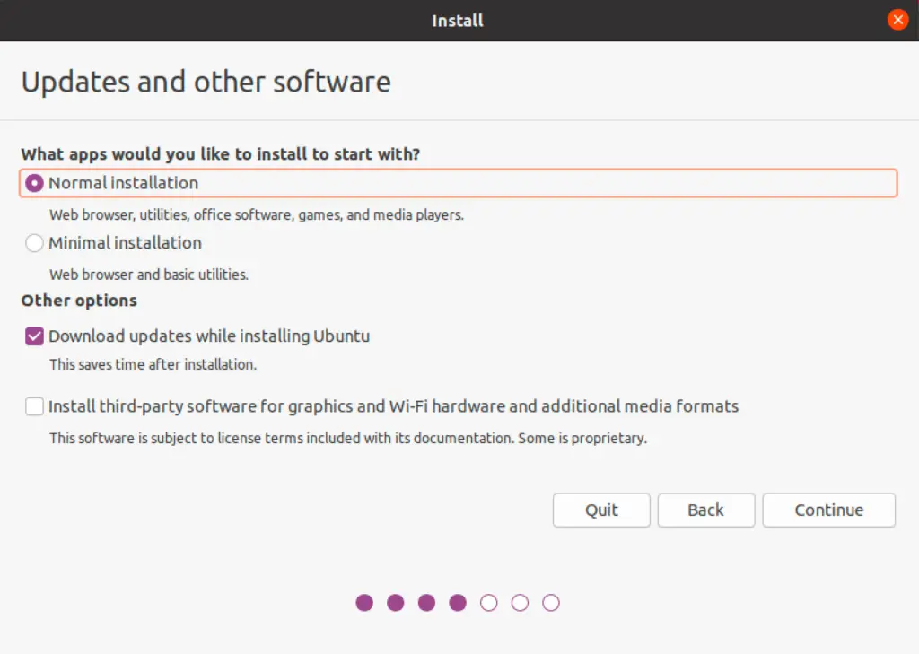Continue to the next installer step
Screen dimensions: 919x654
tap(828, 510)
